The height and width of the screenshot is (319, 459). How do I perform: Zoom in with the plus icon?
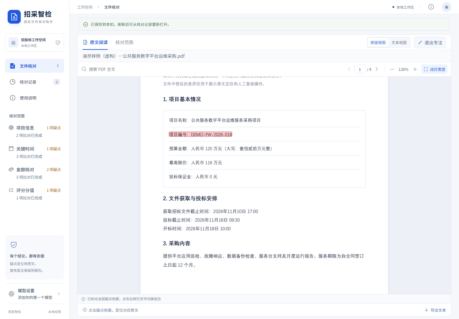[415, 69]
